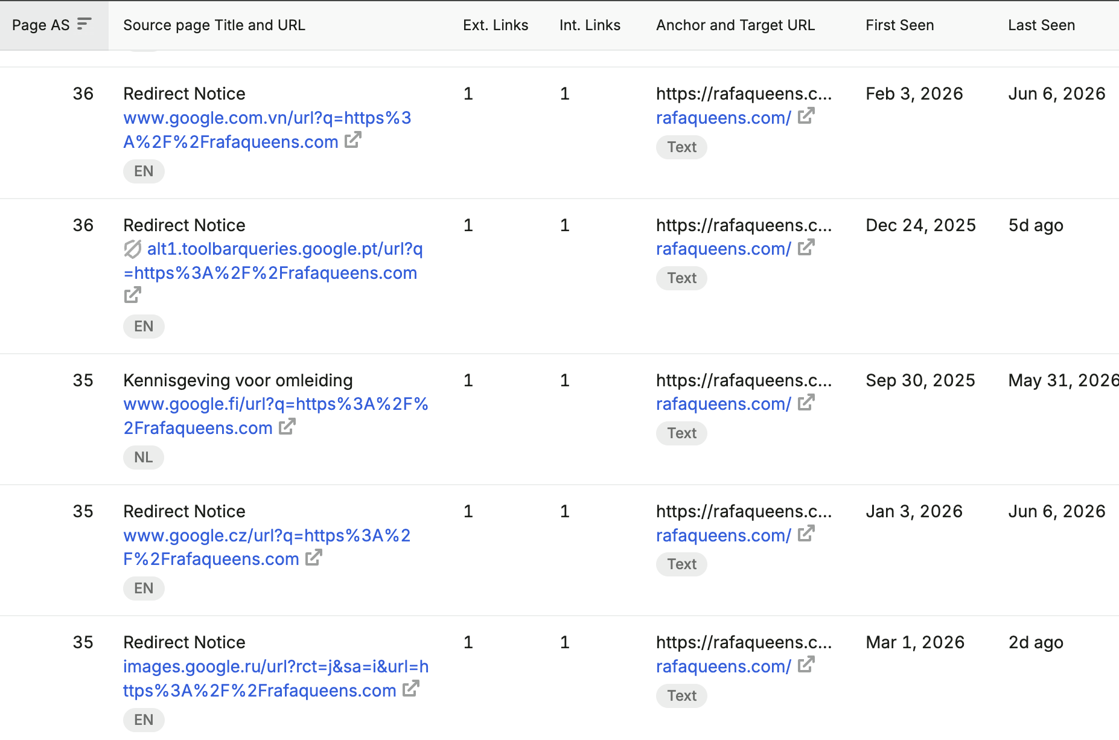Sort by First Seen column
This screenshot has width=1119, height=740.
click(899, 25)
